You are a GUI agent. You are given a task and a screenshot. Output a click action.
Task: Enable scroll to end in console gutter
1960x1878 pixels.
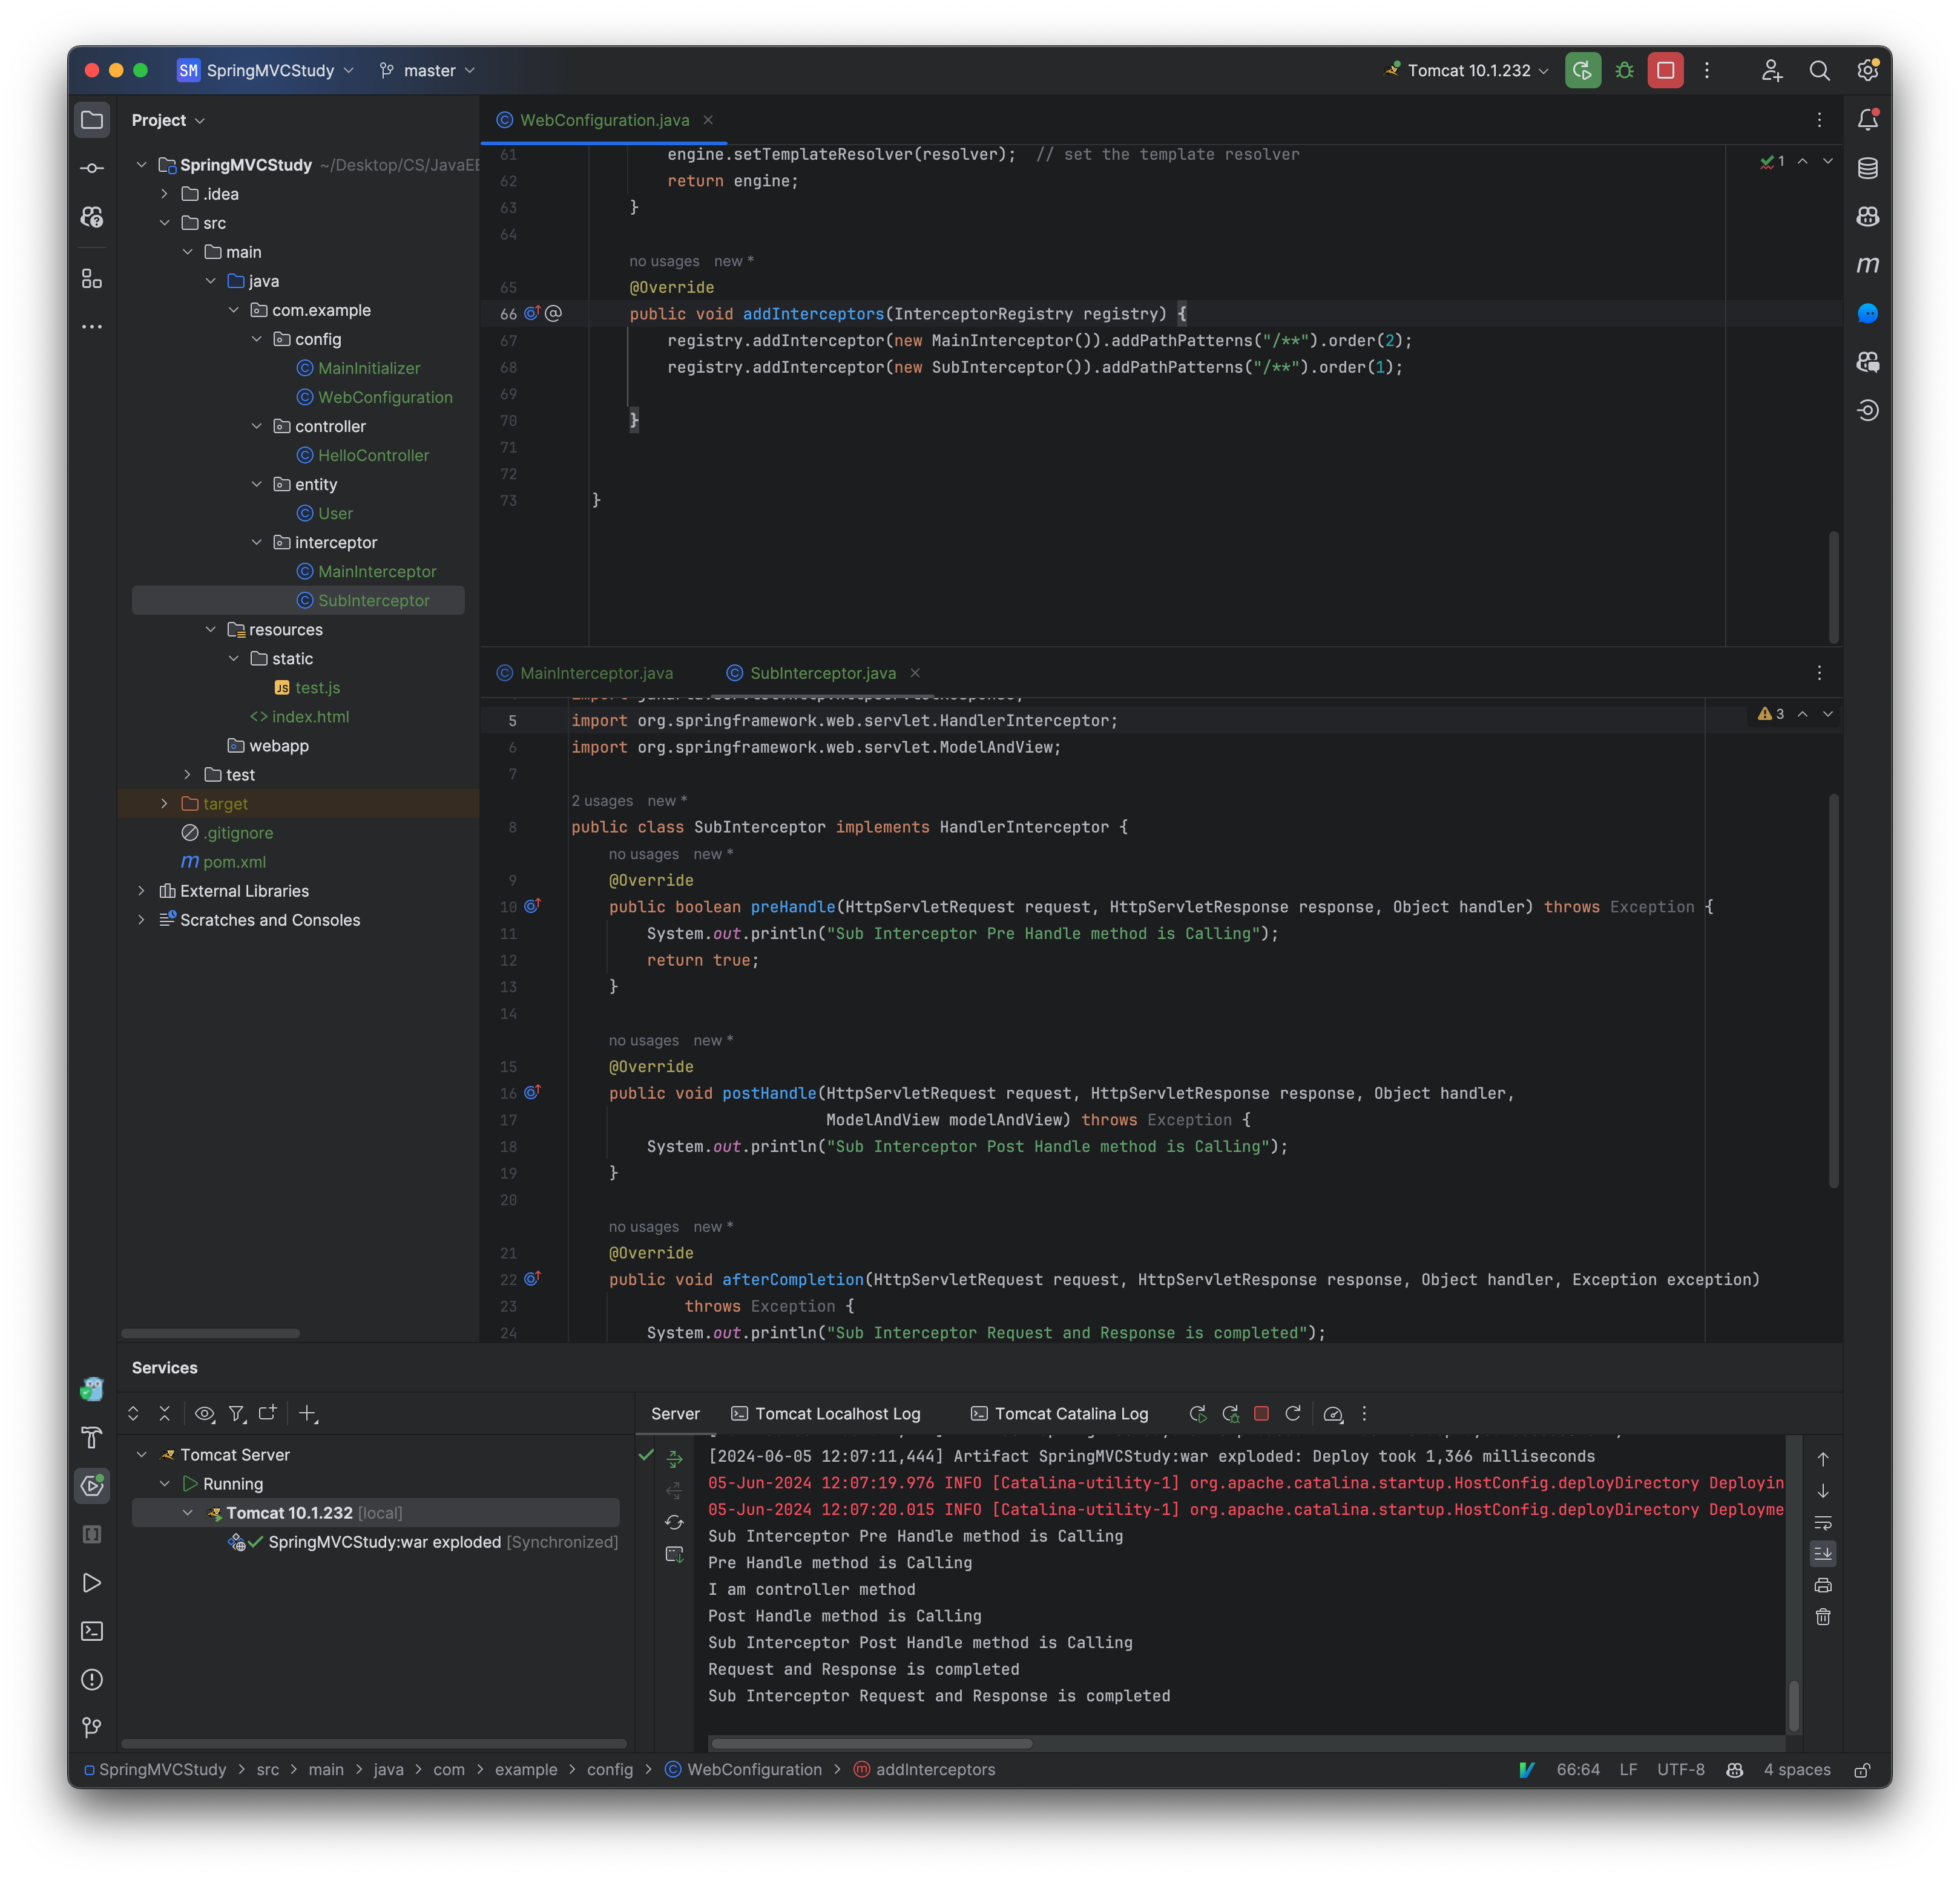[1823, 1553]
